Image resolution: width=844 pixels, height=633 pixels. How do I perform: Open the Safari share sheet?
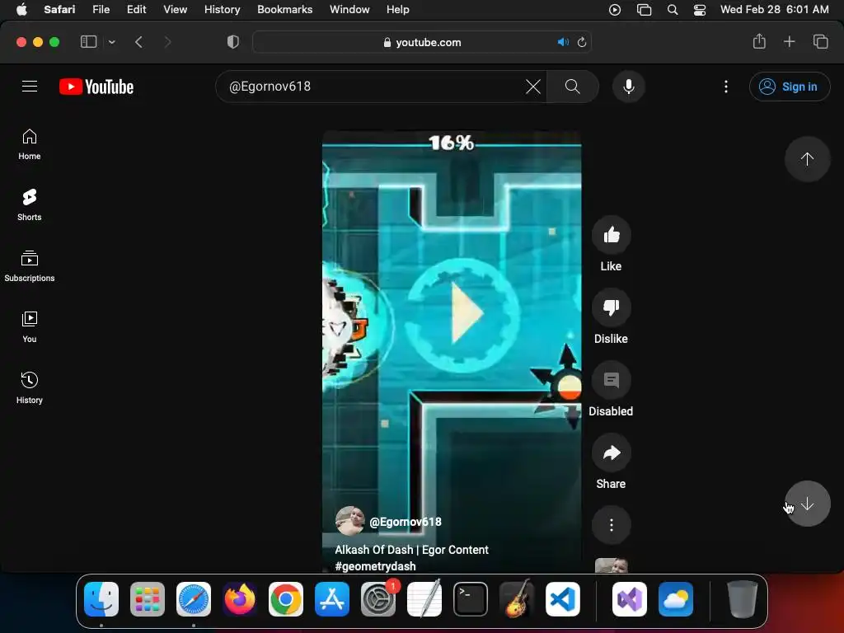point(759,41)
